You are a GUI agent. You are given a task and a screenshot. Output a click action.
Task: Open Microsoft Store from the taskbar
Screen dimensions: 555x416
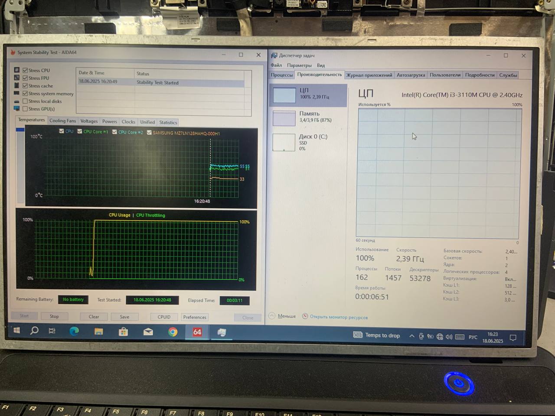coord(124,331)
